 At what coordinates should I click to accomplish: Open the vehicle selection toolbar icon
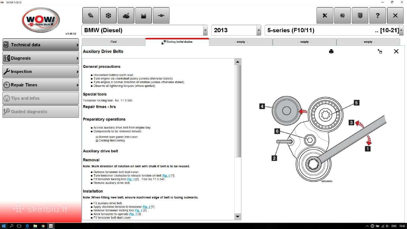point(91,16)
